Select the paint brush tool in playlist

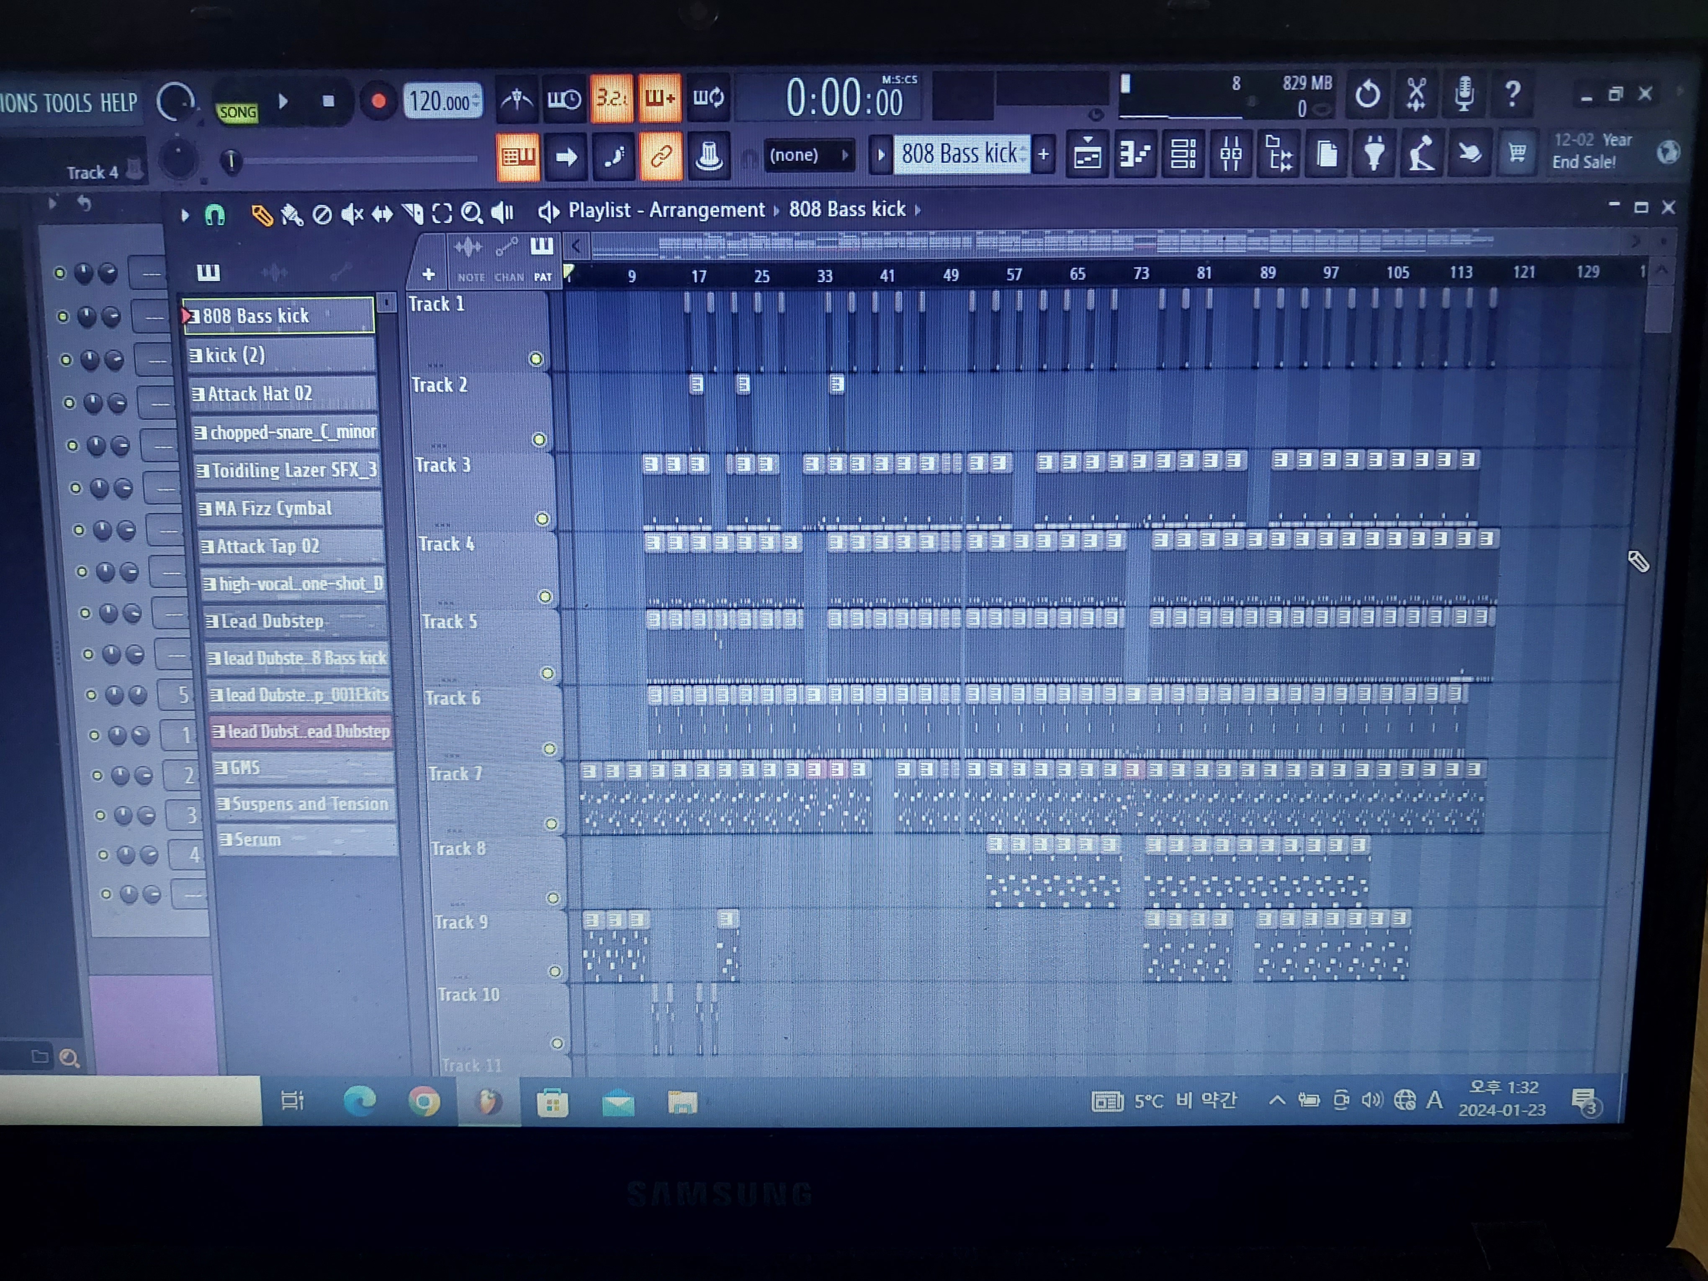click(292, 215)
